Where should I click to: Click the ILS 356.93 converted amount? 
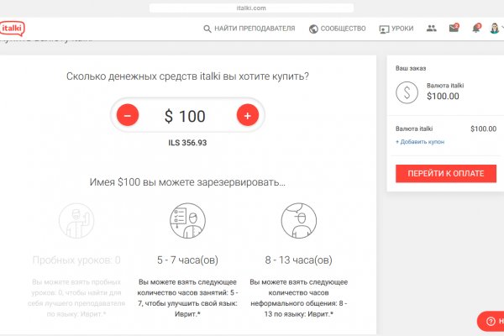coord(186,143)
